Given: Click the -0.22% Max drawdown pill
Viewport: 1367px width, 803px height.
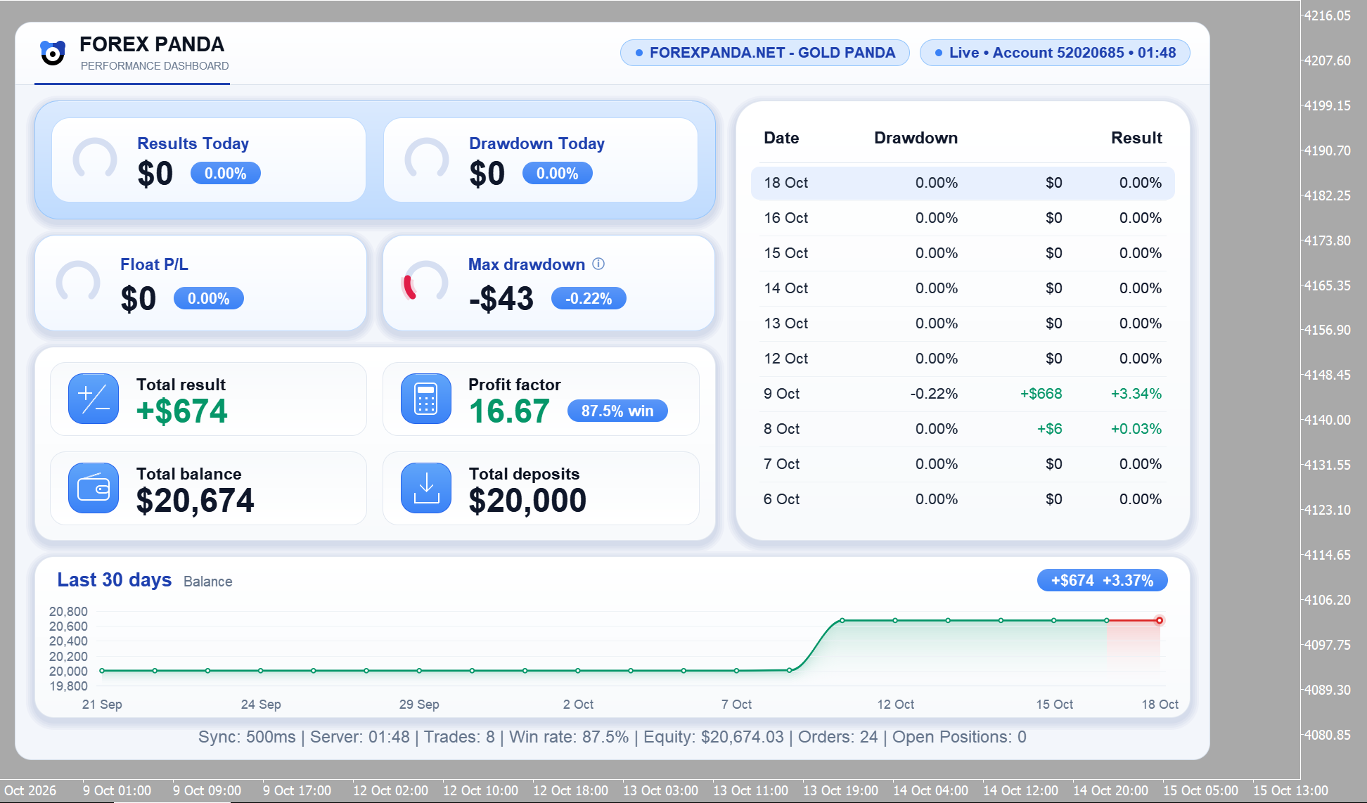Looking at the screenshot, I should tap(589, 298).
